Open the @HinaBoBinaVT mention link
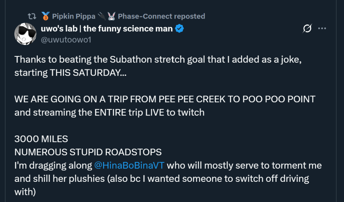The height and width of the screenshot is (202, 344). (x=129, y=165)
